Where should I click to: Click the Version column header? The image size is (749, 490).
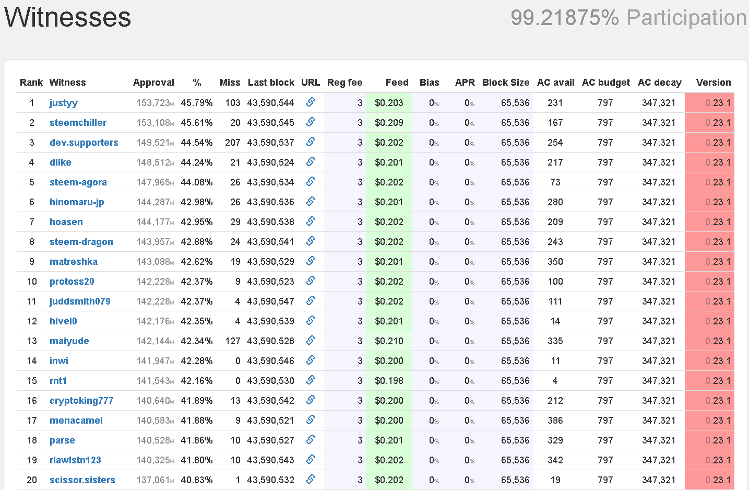click(713, 83)
